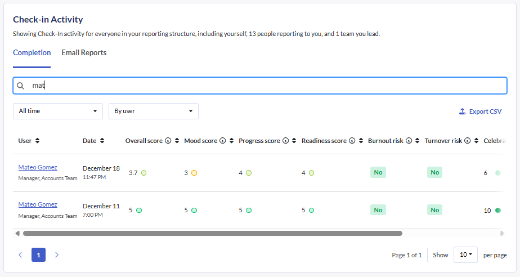
Task: Click the Burnout risk info icon
Action: click(409, 141)
